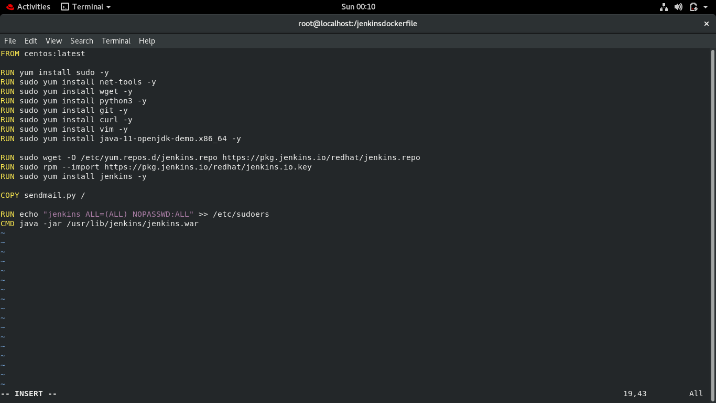
Task: Click the java-11-openjdk-demo.x86_64 package name
Action: [x=163, y=139]
